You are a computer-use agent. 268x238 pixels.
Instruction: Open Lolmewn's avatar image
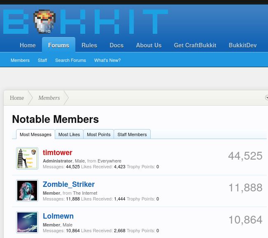tap(27, 222)
